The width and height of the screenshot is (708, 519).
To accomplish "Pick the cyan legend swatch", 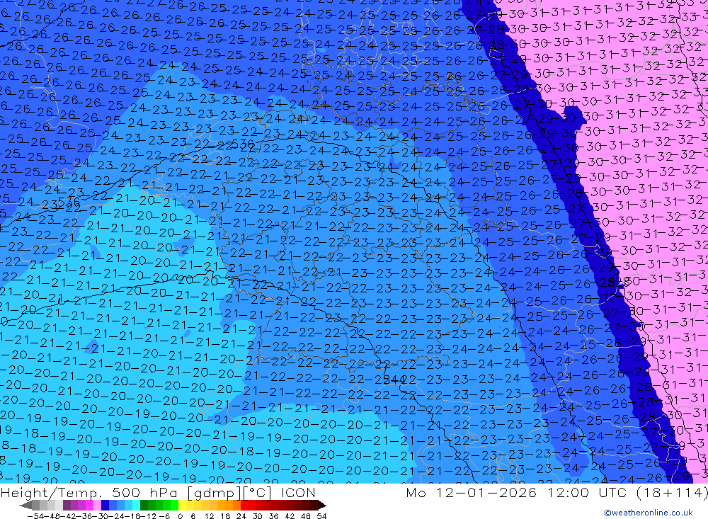I will (136, 505).
